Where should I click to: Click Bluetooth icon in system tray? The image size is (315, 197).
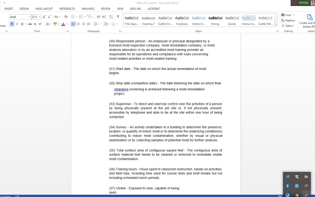coord(288,186)
